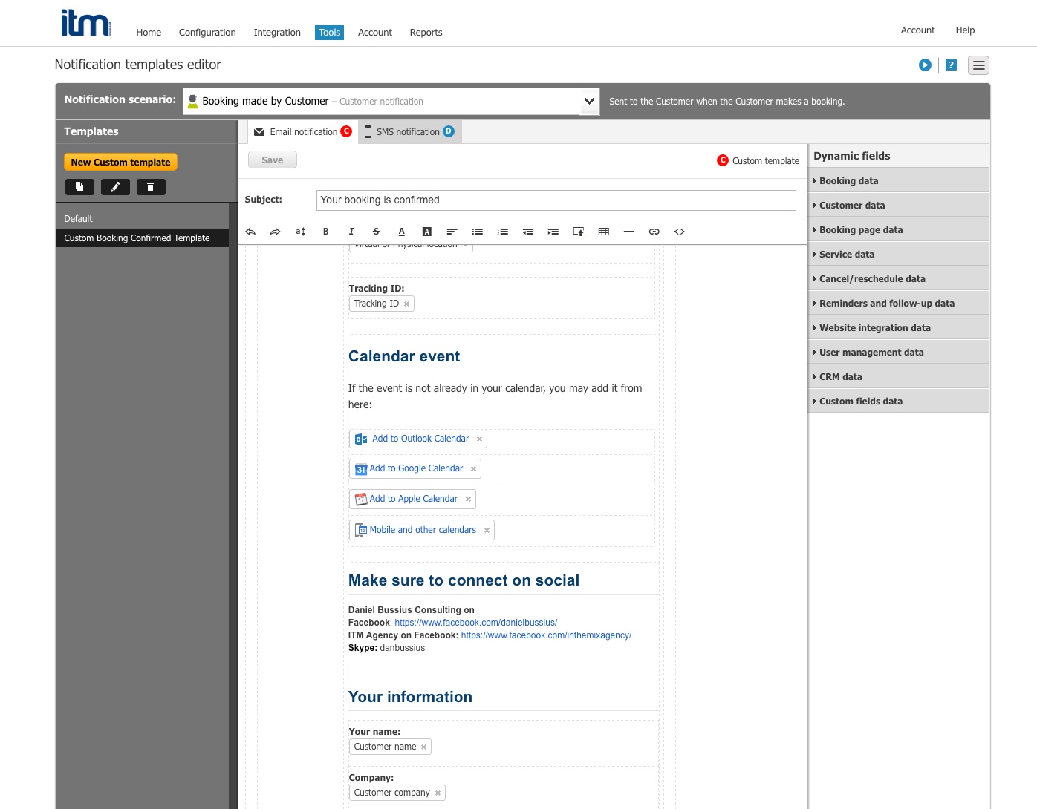Open the Reports menu
This screenshot has width=1037, height=809.
(426, 33)
